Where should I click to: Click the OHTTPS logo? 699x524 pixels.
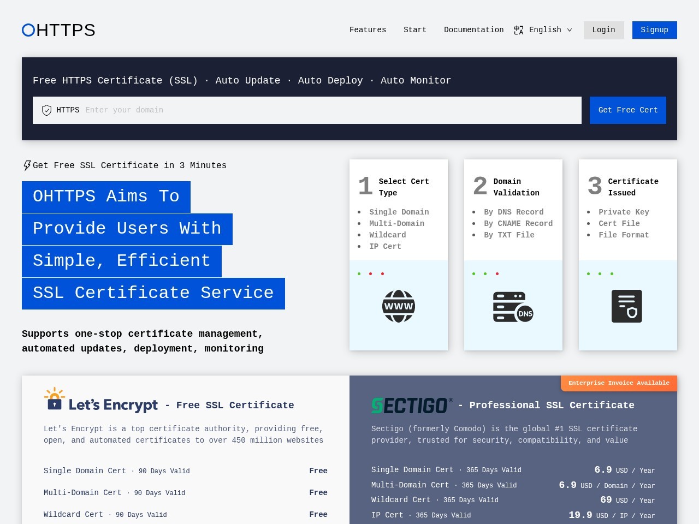click(58, 30)
